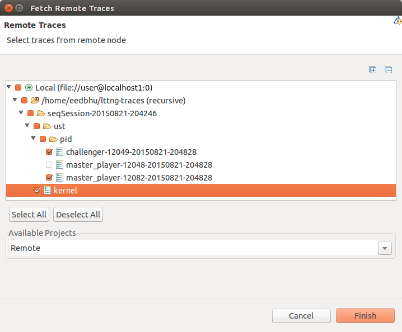Collapse the pid folder arrow

point(34,139)
